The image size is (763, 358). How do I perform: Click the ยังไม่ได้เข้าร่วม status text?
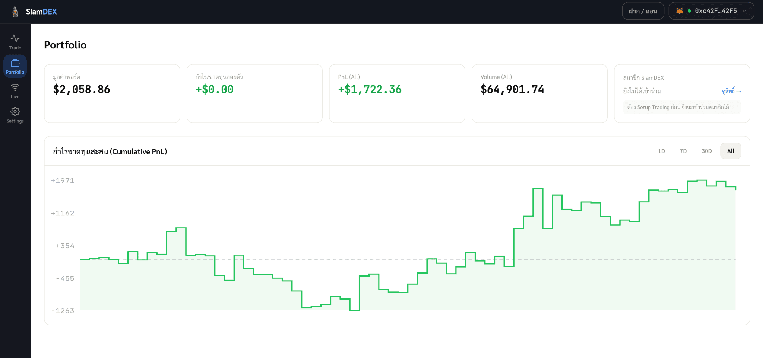tap(642, 91)
